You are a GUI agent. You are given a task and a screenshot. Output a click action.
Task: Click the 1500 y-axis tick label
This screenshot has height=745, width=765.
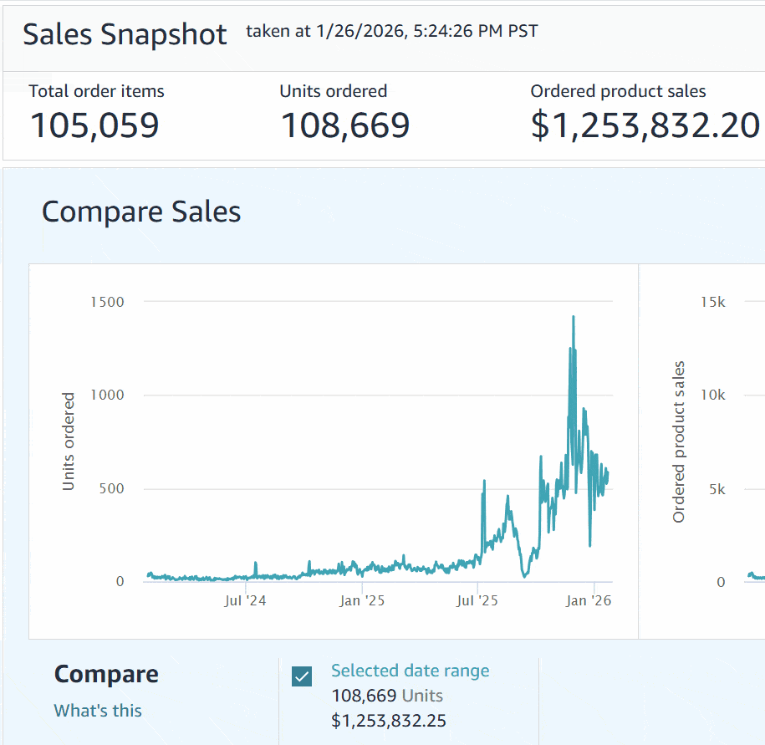(x=106, y=302)
